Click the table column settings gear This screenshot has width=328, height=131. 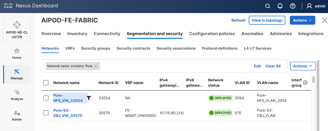pos(305,83)
